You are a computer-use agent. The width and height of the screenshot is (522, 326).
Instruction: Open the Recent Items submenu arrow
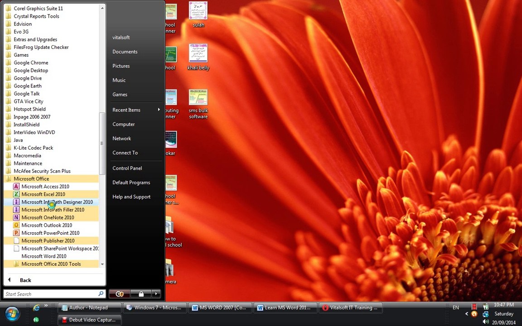coord(159,110)
